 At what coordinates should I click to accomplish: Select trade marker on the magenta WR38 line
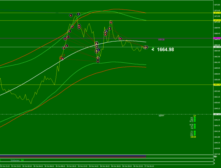coord(120,39)
